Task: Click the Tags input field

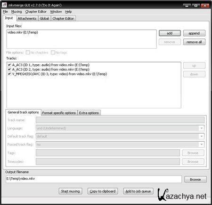Action: point(108,153)
